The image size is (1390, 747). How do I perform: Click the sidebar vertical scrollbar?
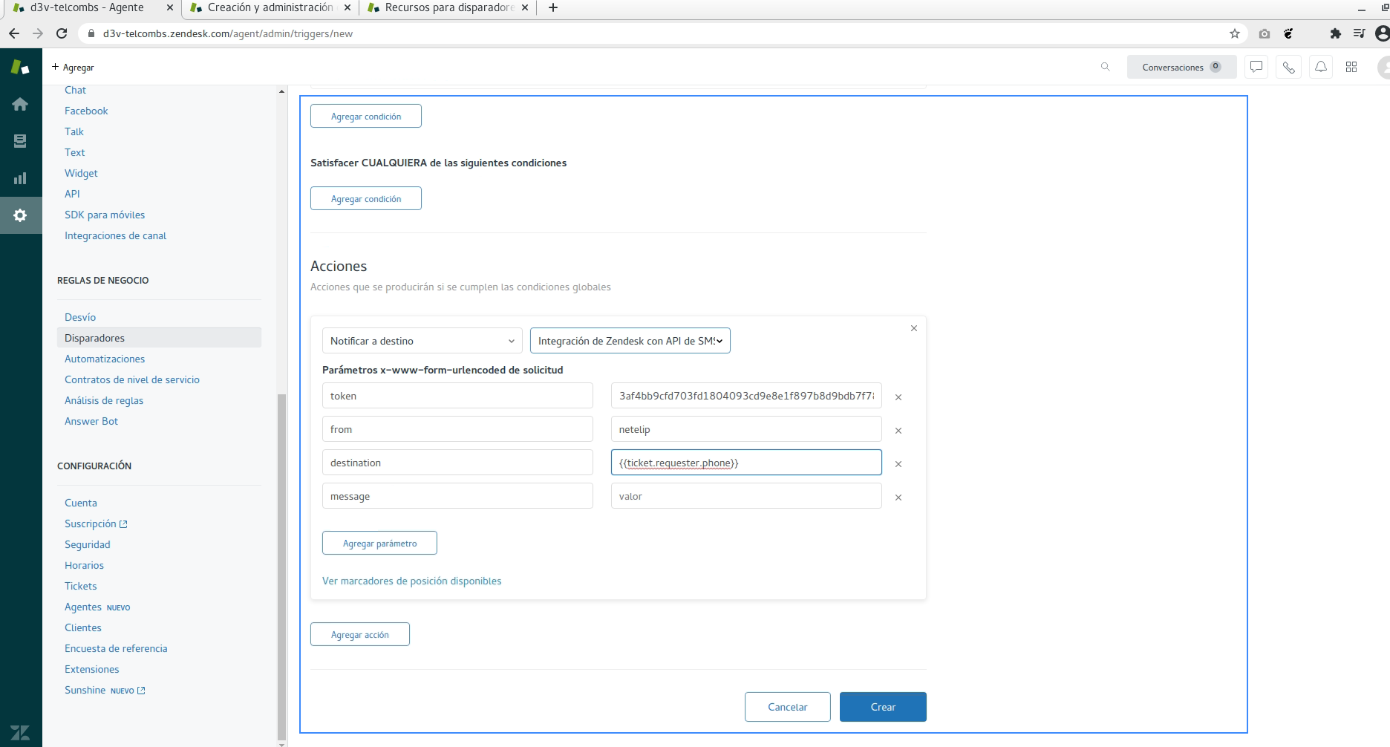(x=281, y=564)
